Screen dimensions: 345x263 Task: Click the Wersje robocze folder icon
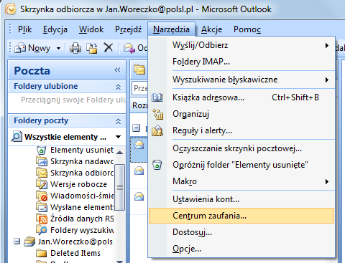(42, 184)
